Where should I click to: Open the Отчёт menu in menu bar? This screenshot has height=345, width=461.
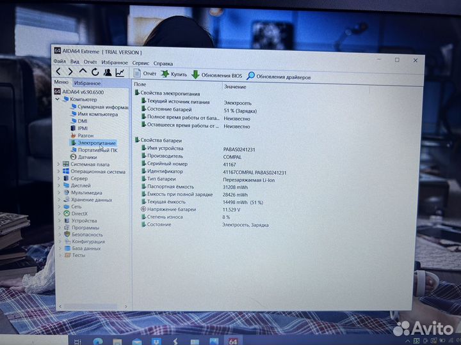90,62
